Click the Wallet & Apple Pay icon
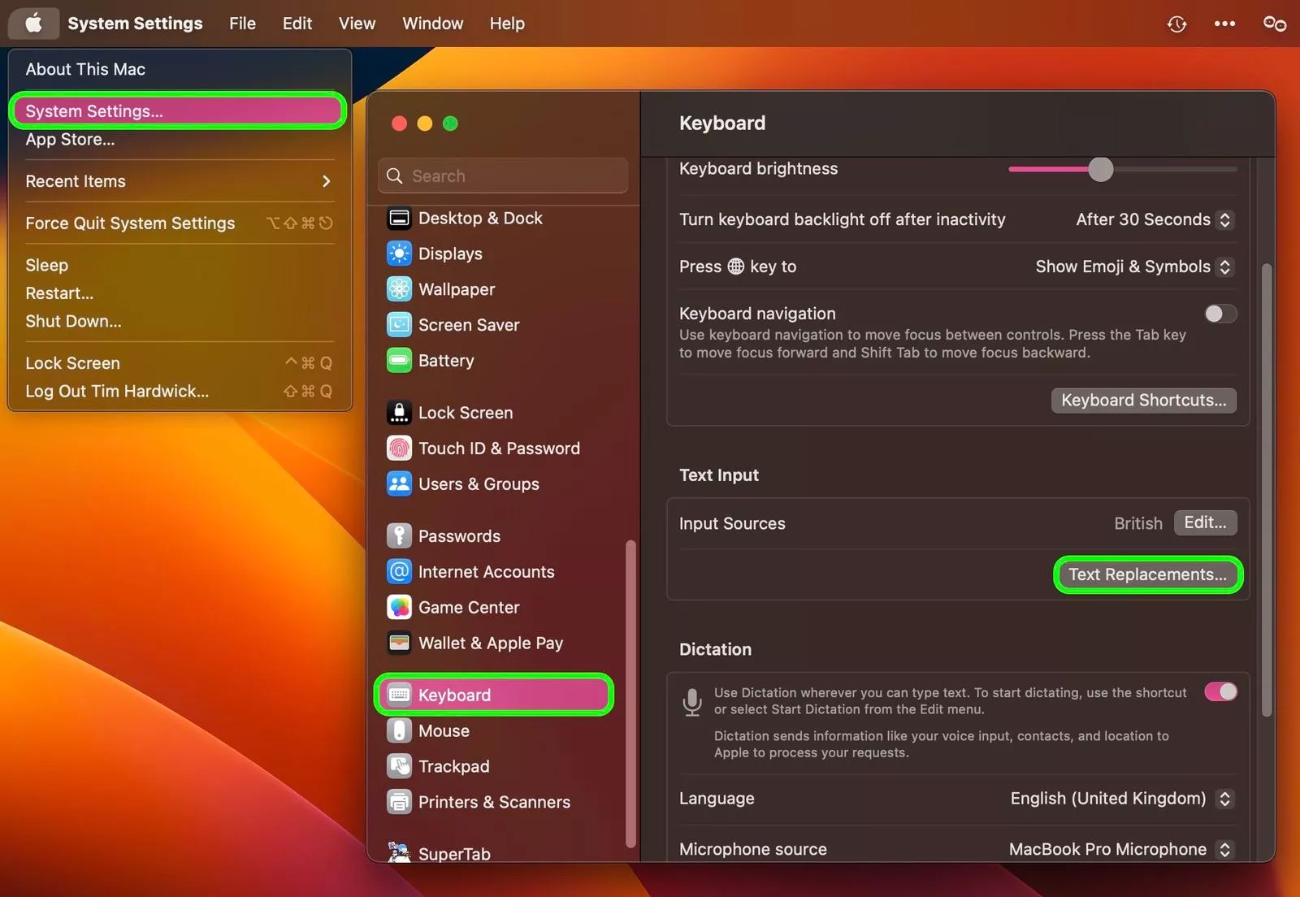The image size is (1300, 897). pos(399,643)
